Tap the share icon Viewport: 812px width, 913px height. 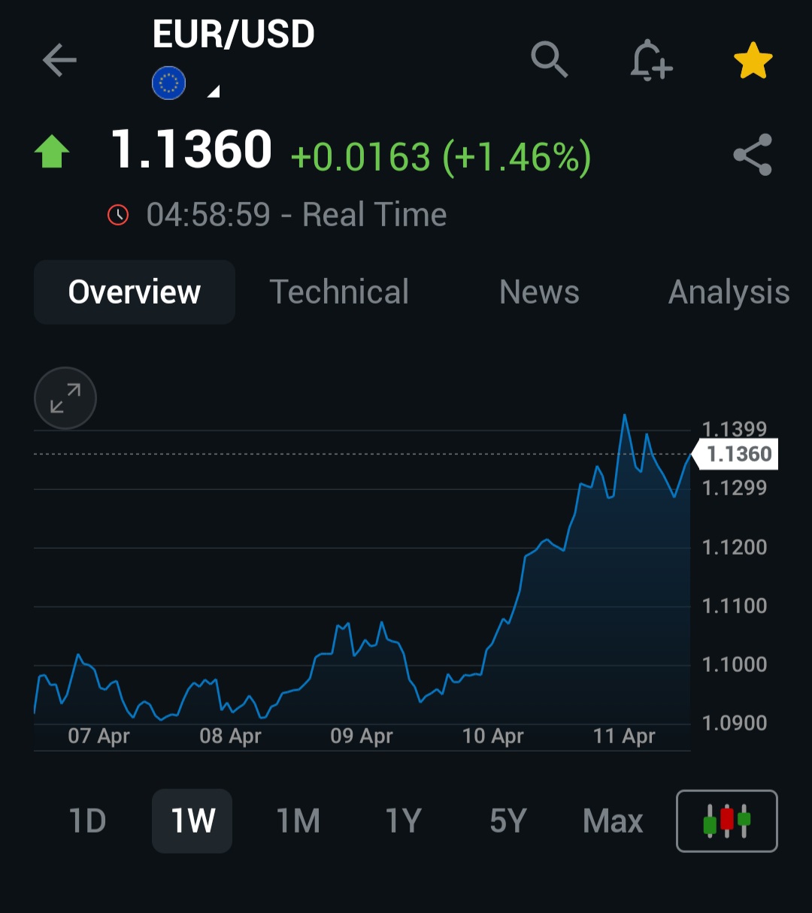(753, 155)
